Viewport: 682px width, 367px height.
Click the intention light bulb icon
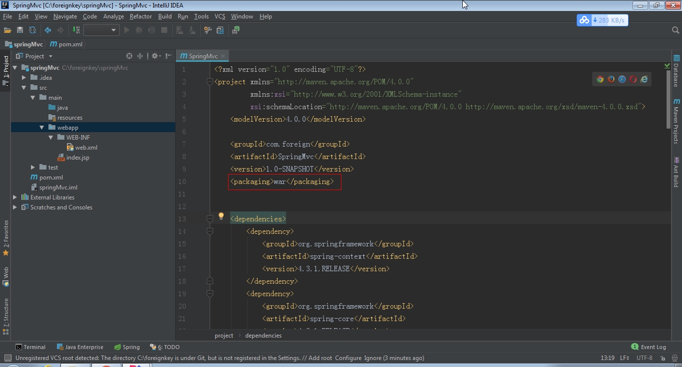(x=221, y=216)
